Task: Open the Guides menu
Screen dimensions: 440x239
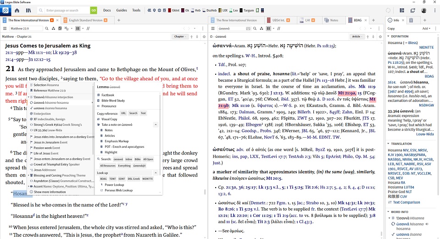Action: pos(122,10)
